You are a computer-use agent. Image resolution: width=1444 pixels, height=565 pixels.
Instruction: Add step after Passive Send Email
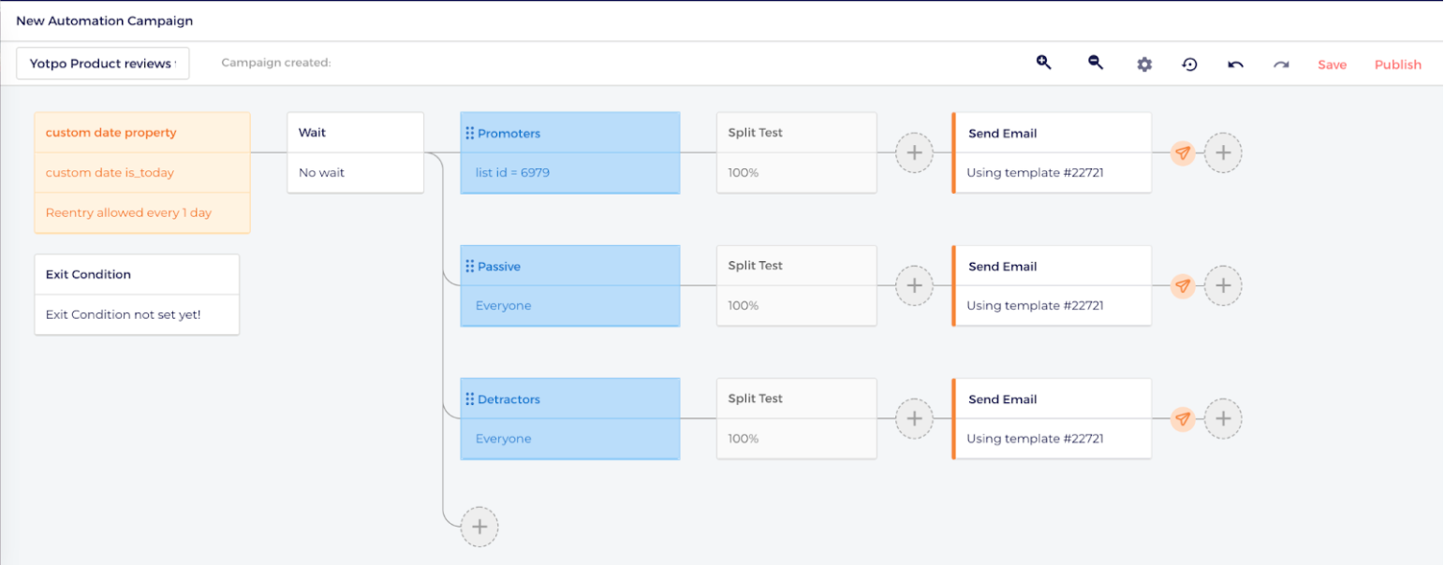[1223, 285]
